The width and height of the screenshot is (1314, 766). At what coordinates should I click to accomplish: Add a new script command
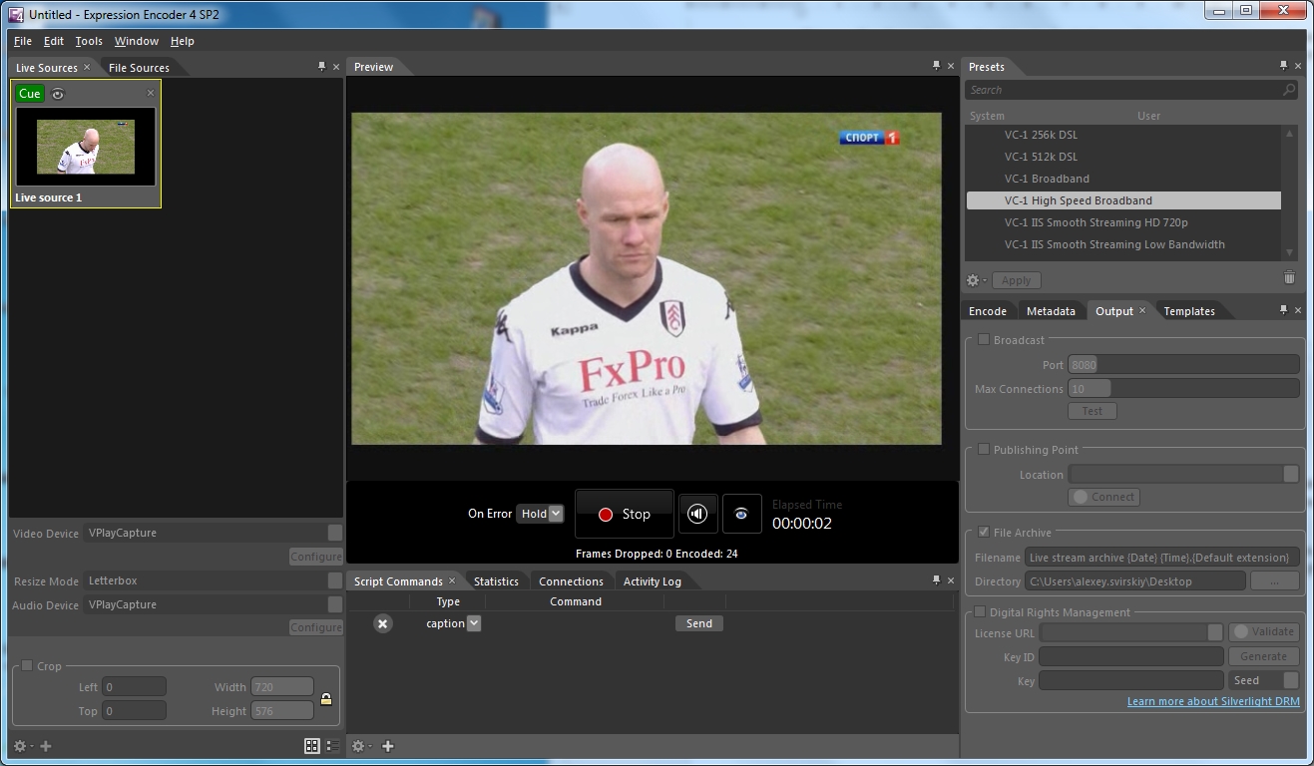[x=388, y=746]
